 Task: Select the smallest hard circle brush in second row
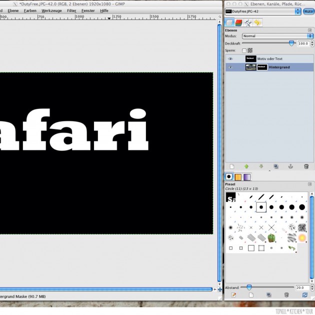tap(230, 207)
